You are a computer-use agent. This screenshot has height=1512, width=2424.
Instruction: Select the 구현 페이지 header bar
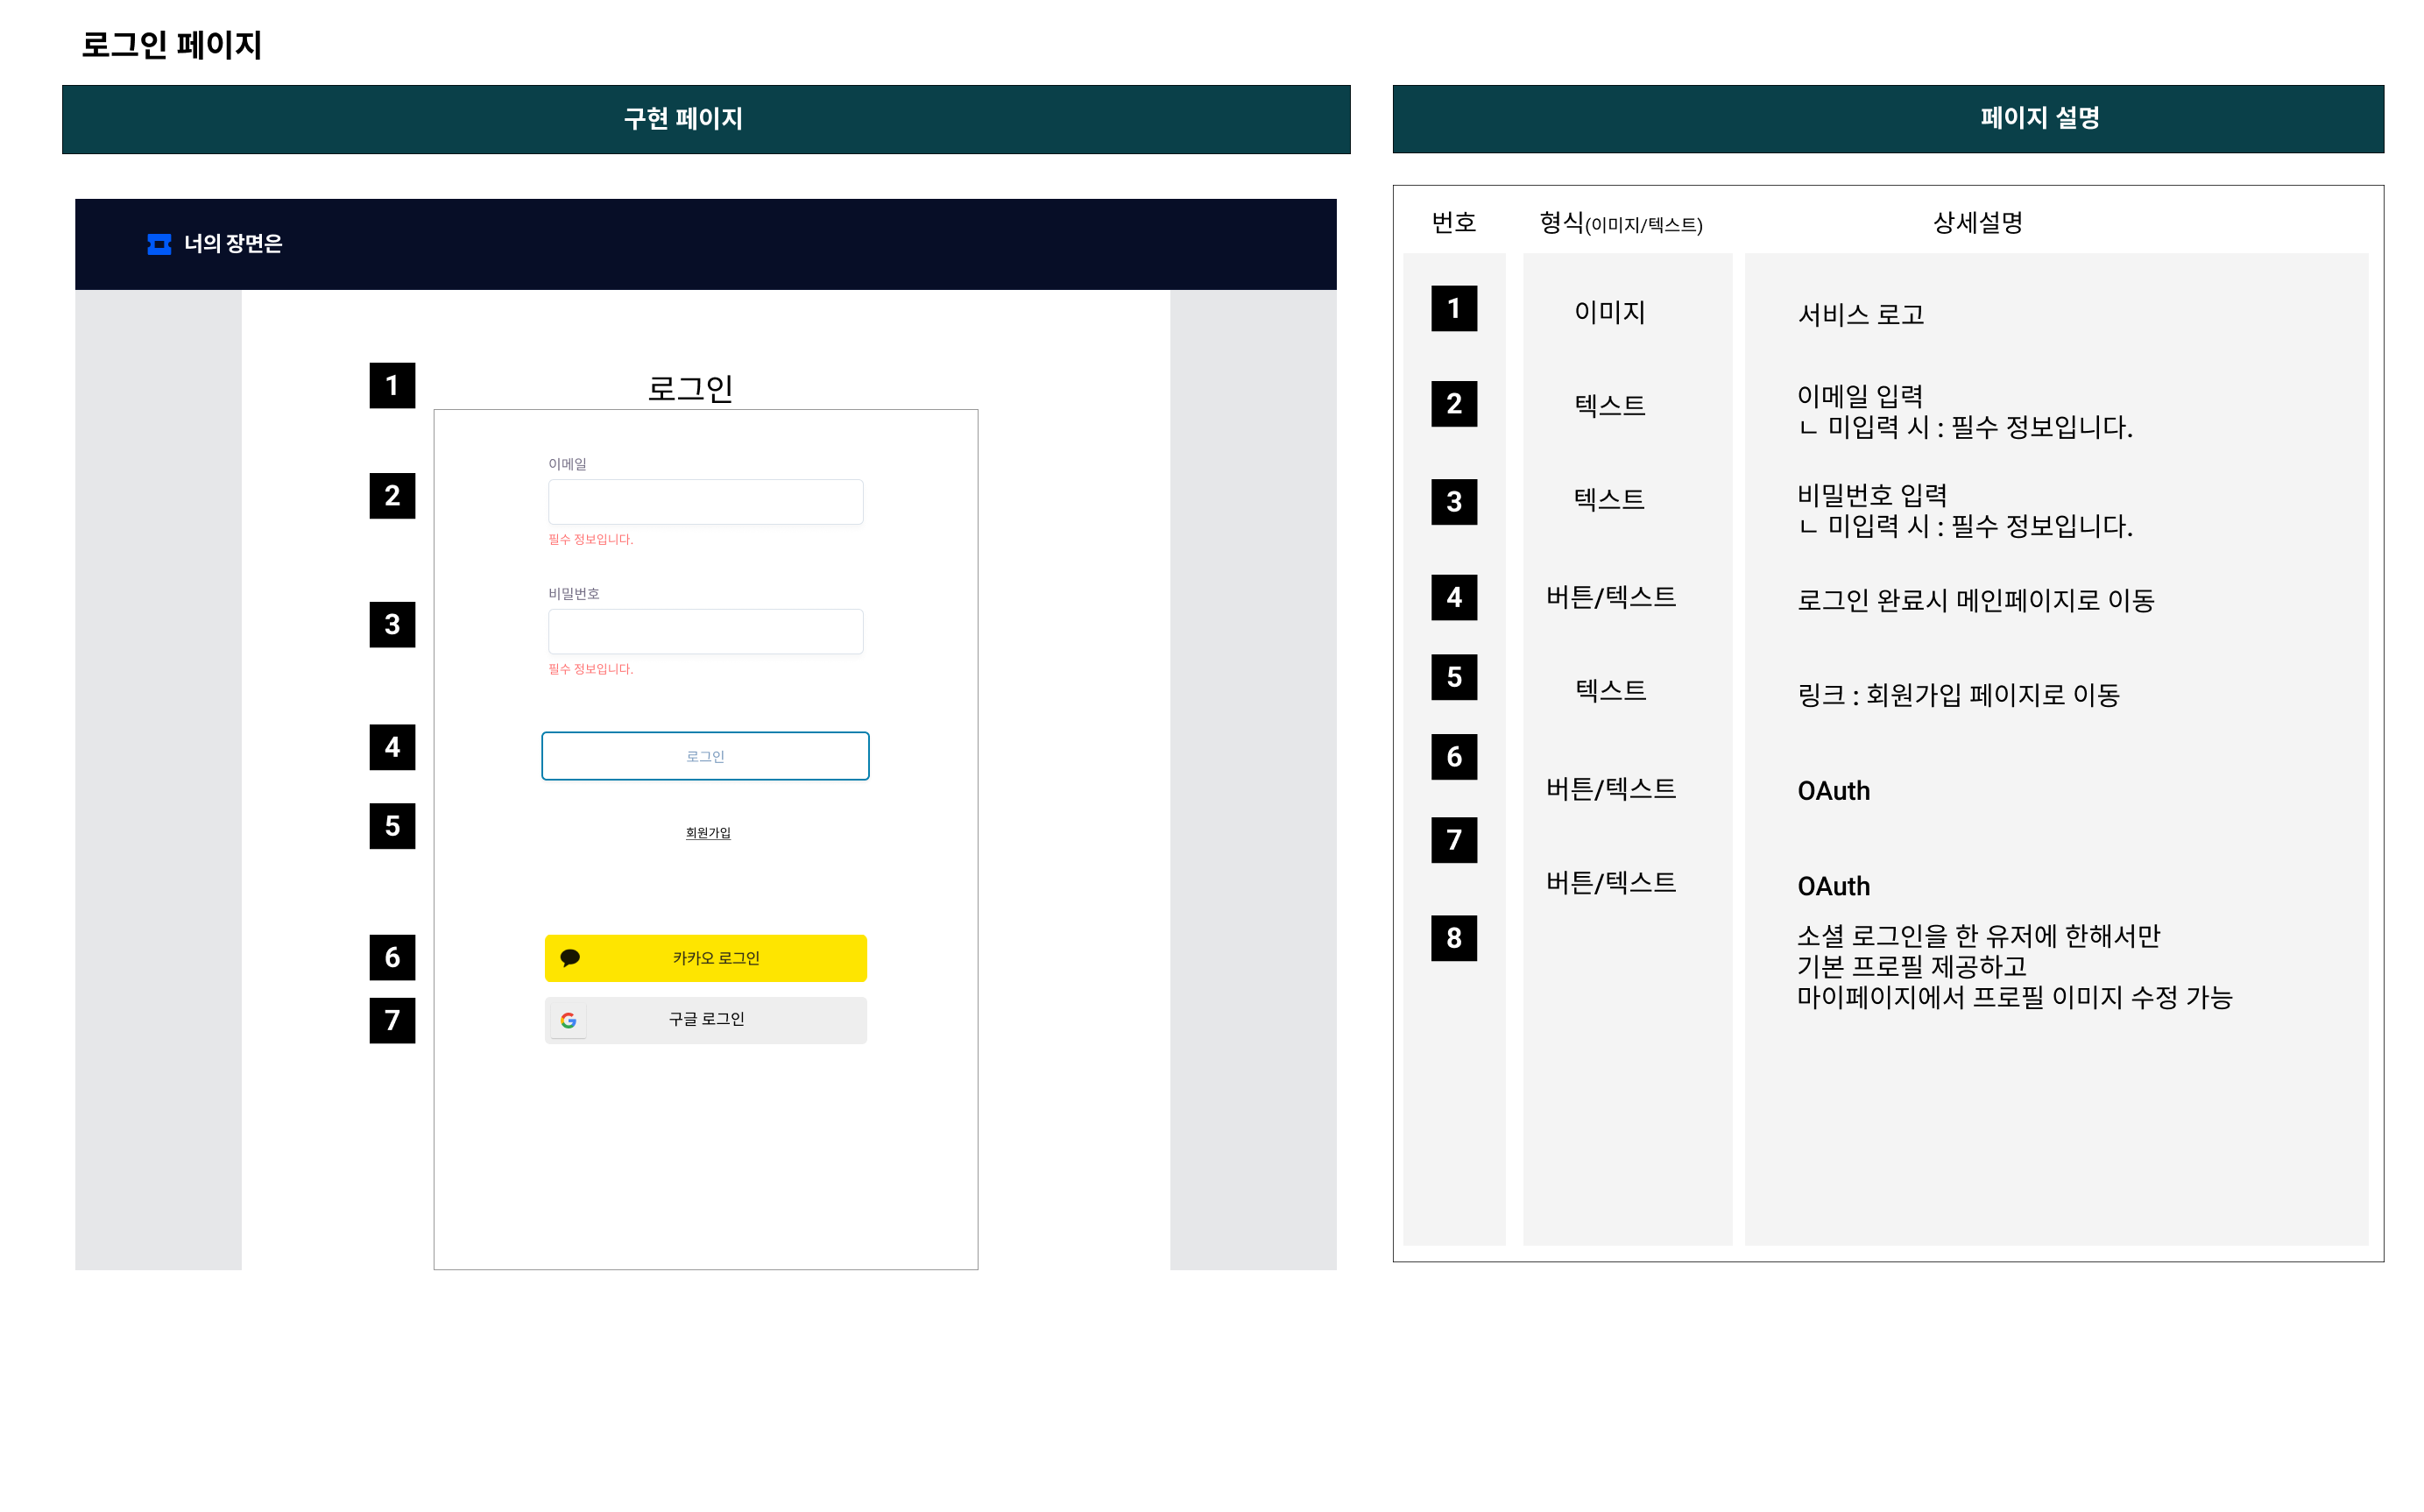click(705, 119)
